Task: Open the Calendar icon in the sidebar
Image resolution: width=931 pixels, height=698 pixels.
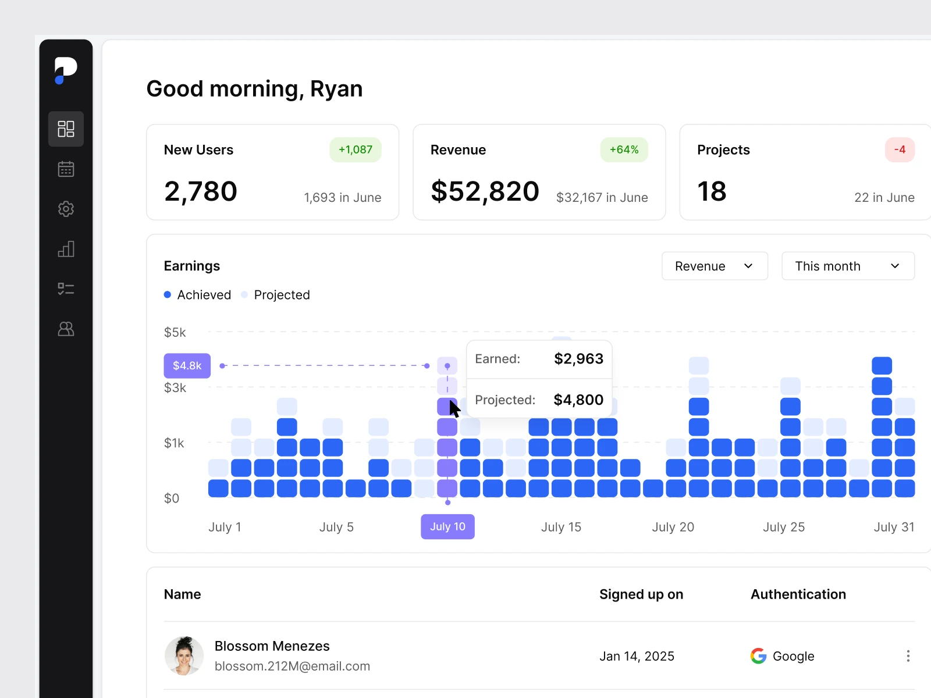Action: (66, 169)
